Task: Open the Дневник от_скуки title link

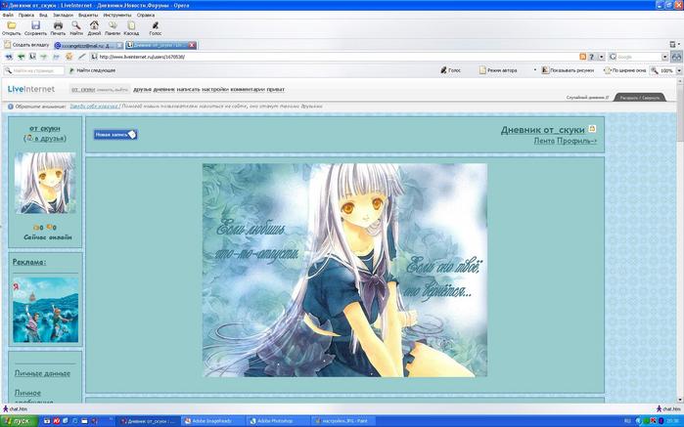Action: pos(542,130)
